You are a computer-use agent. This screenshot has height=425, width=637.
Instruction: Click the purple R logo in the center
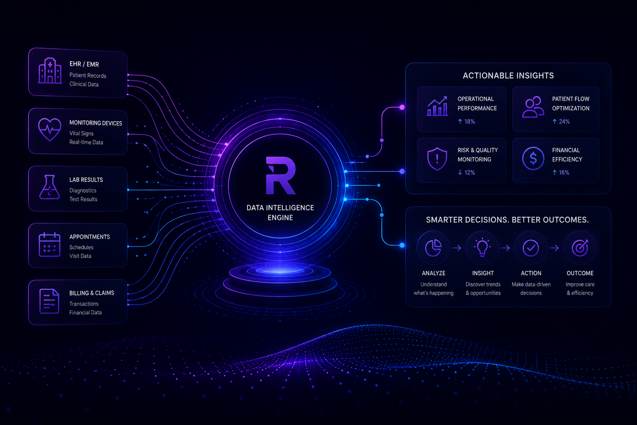point(280,176)
